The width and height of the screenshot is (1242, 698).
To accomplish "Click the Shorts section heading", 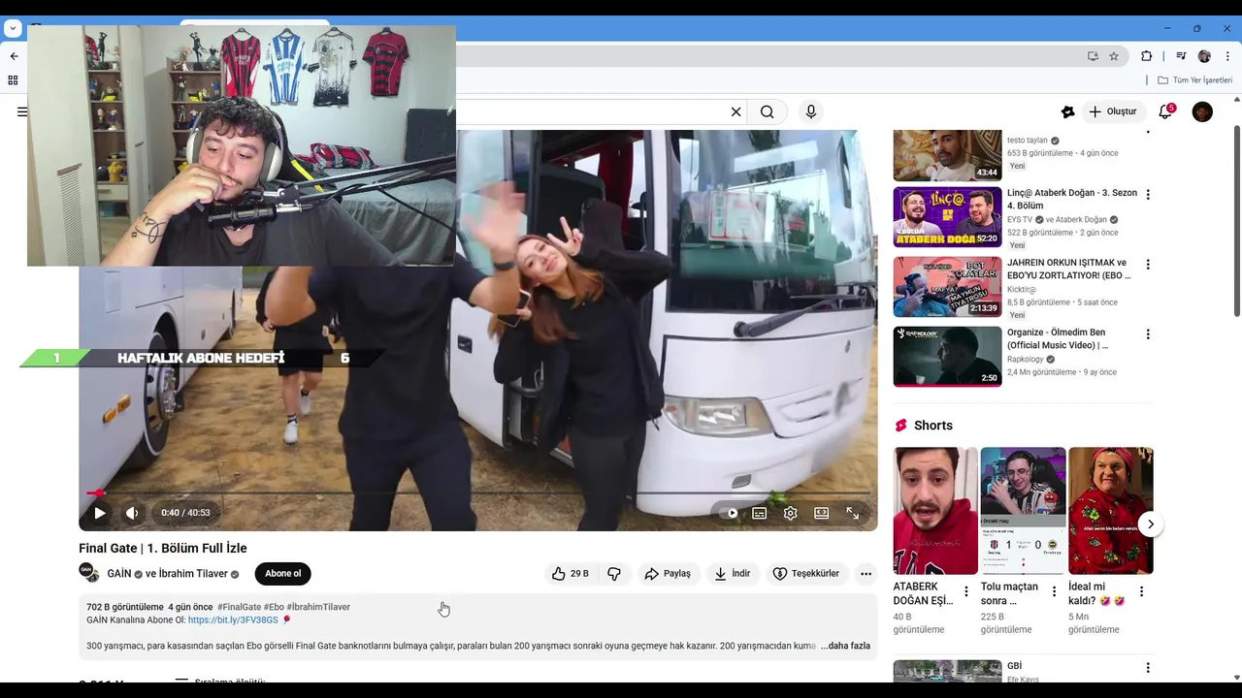I will [x=932, y=426].
